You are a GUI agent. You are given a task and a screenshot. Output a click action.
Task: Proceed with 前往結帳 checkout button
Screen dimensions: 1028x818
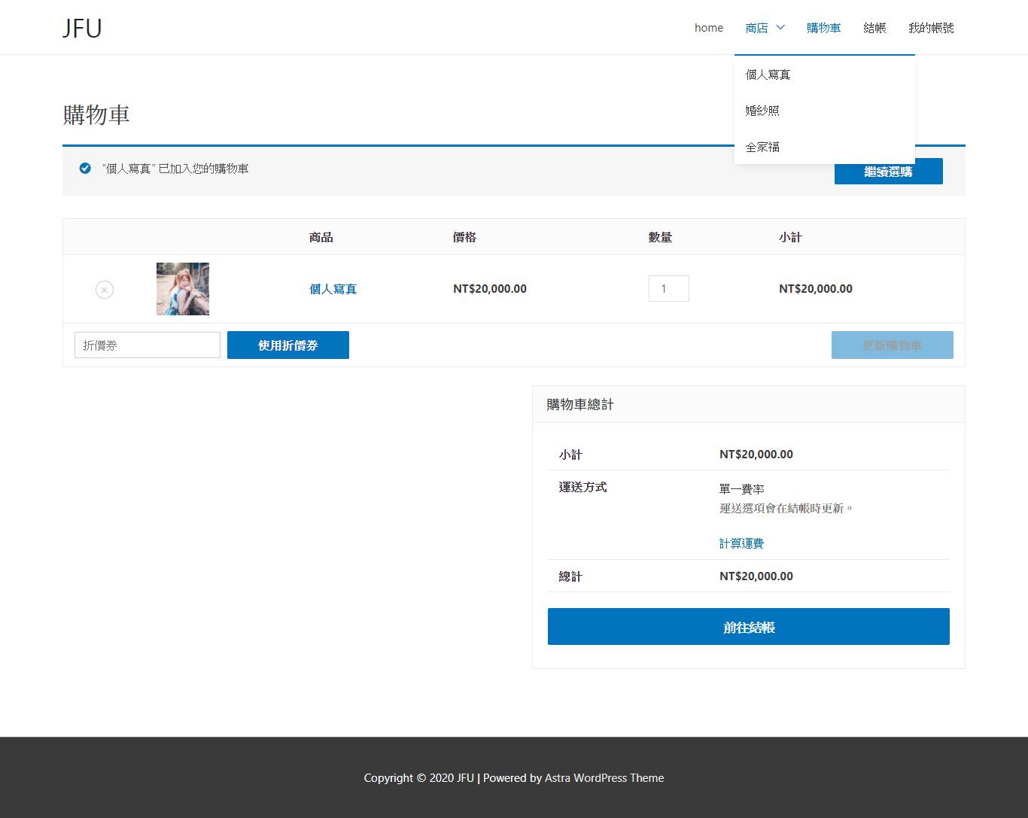[x=748, y=627]
